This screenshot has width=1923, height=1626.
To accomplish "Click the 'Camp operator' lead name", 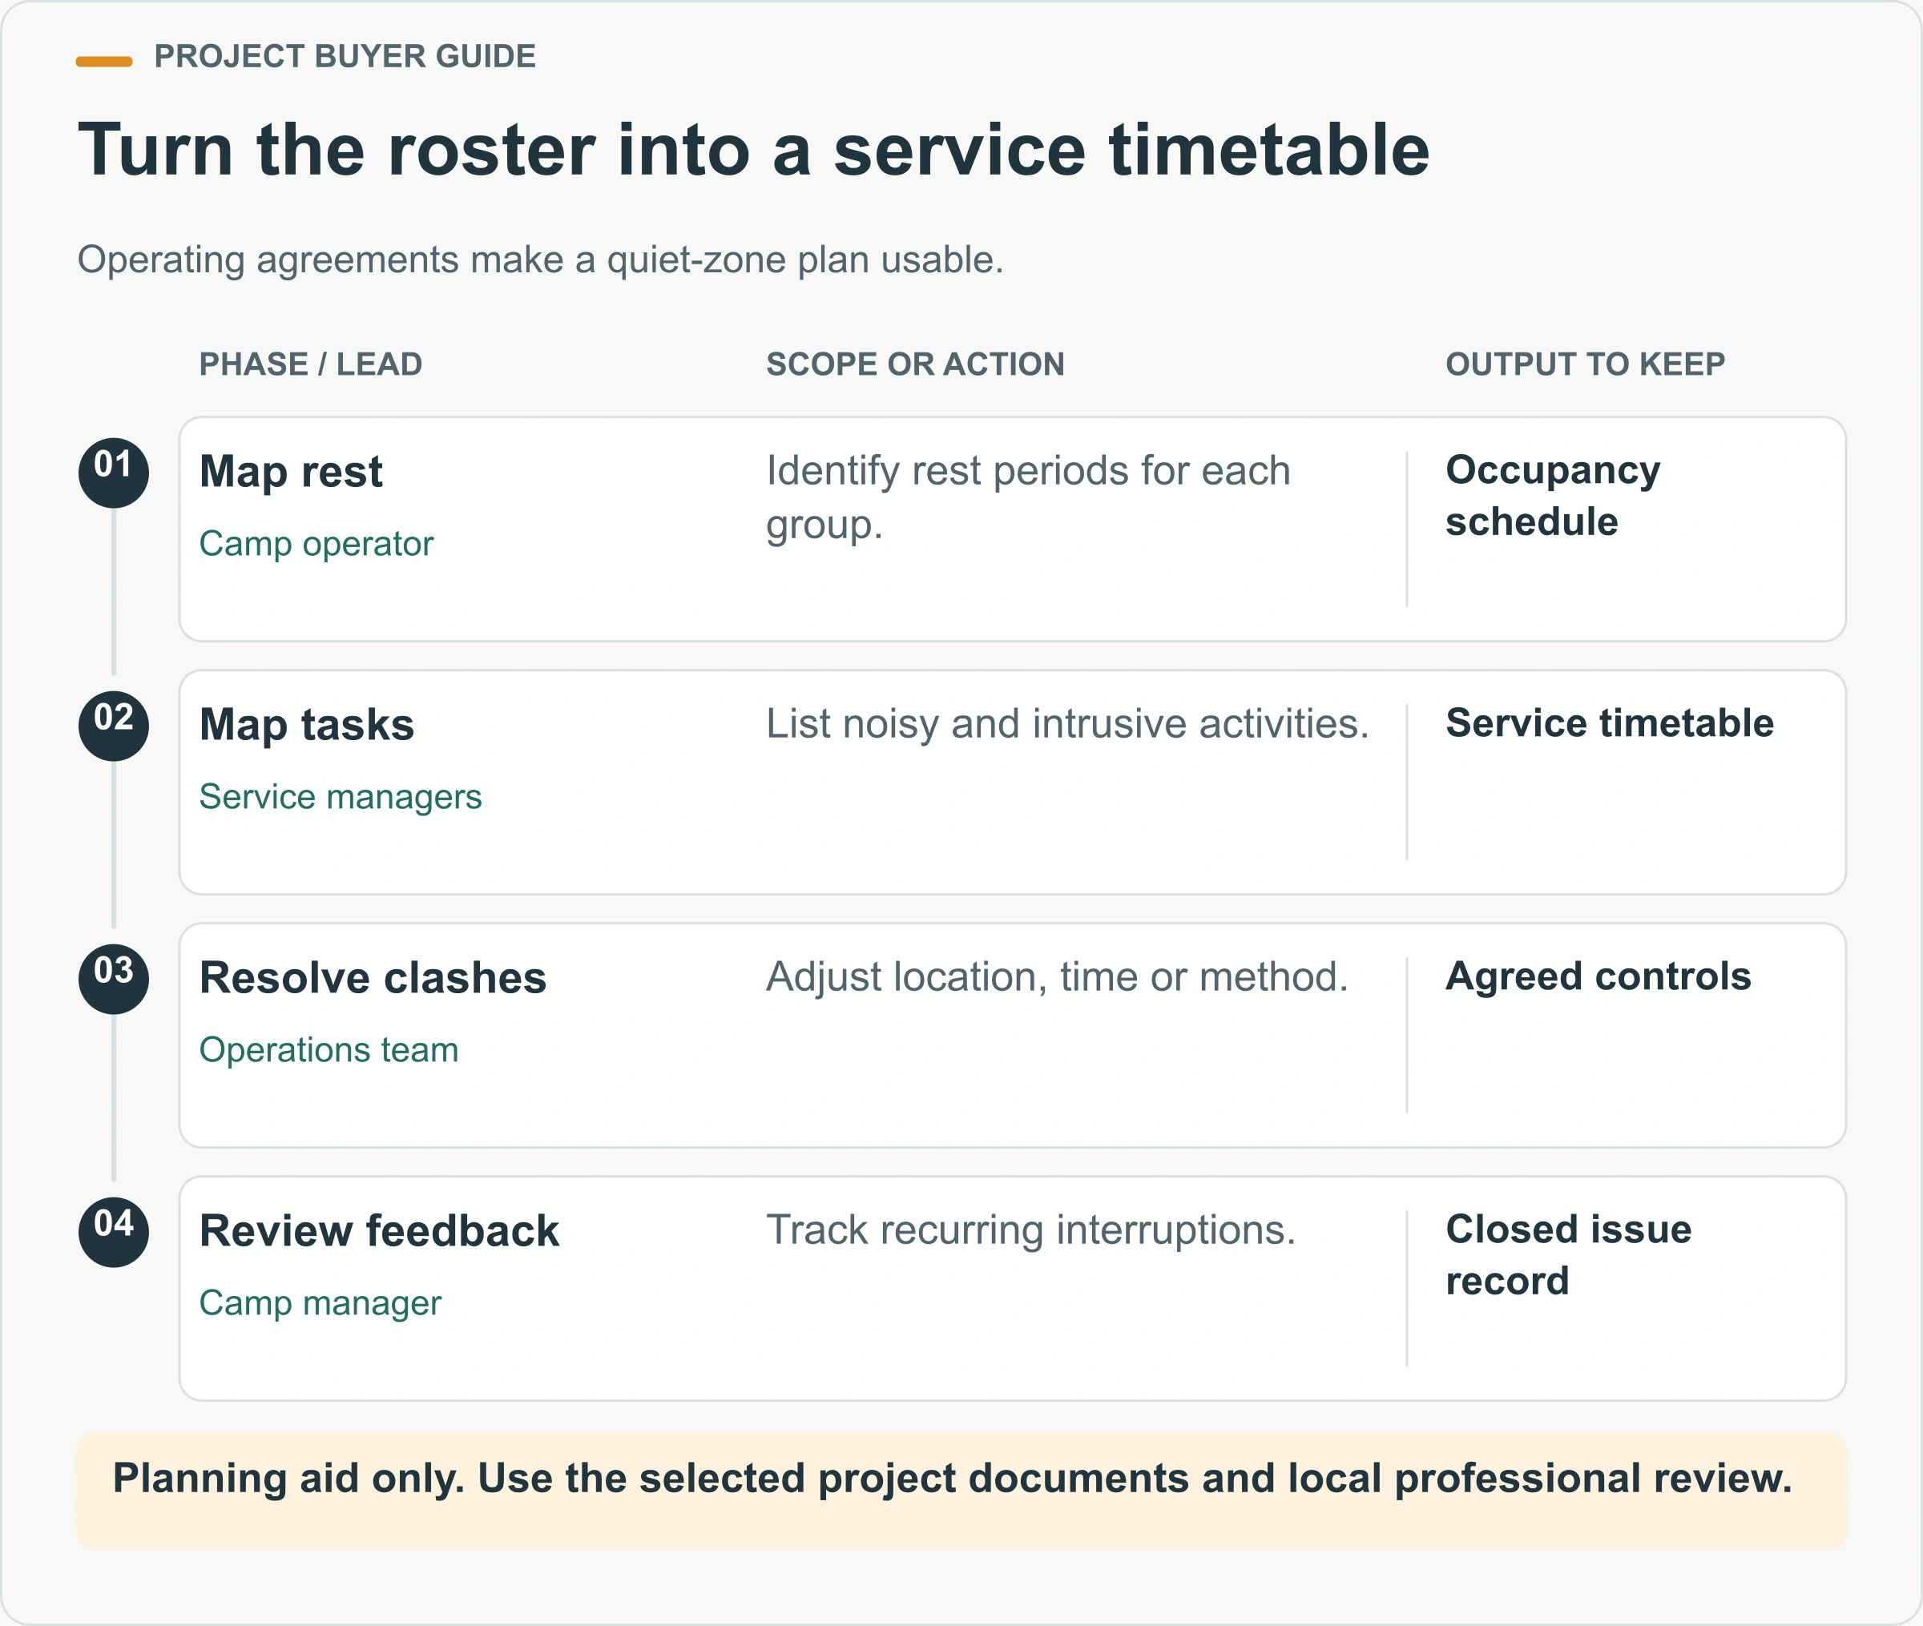I will [316, 544].
